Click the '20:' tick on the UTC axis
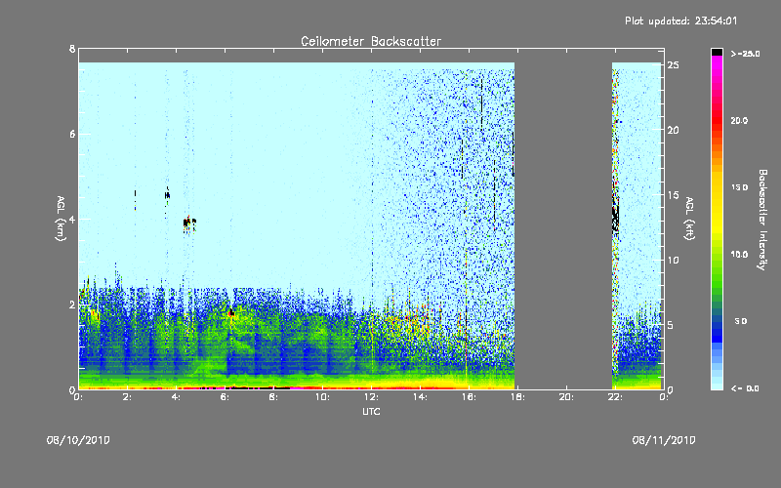The width and height of the screenshot is (781, 488). pos(566,397)
